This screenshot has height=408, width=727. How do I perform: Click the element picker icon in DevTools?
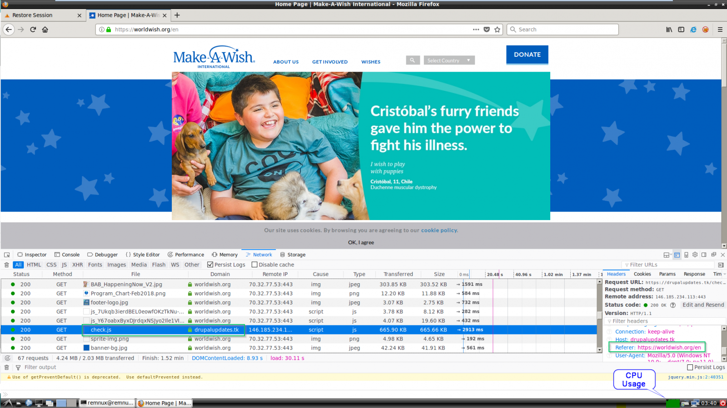point(7,255)
